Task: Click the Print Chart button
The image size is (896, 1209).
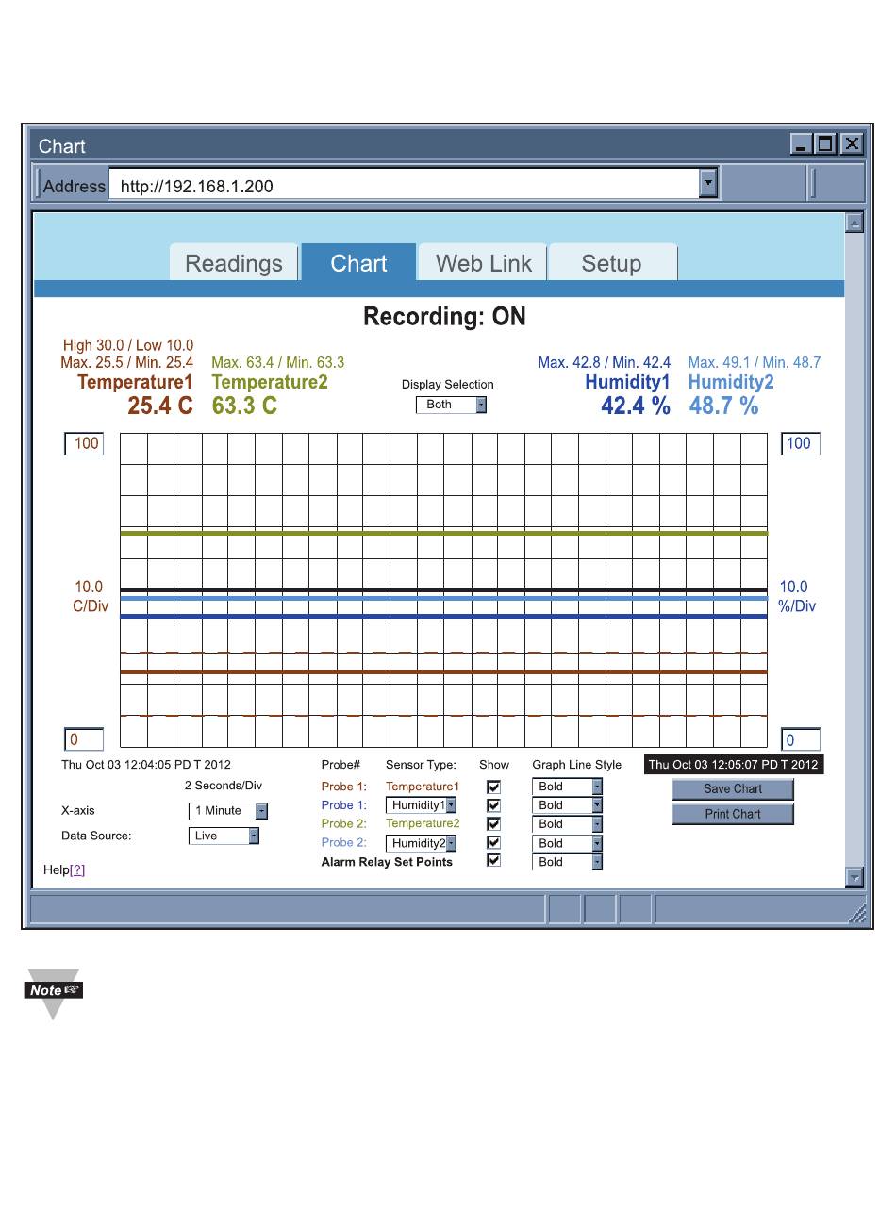Action: 733,814
